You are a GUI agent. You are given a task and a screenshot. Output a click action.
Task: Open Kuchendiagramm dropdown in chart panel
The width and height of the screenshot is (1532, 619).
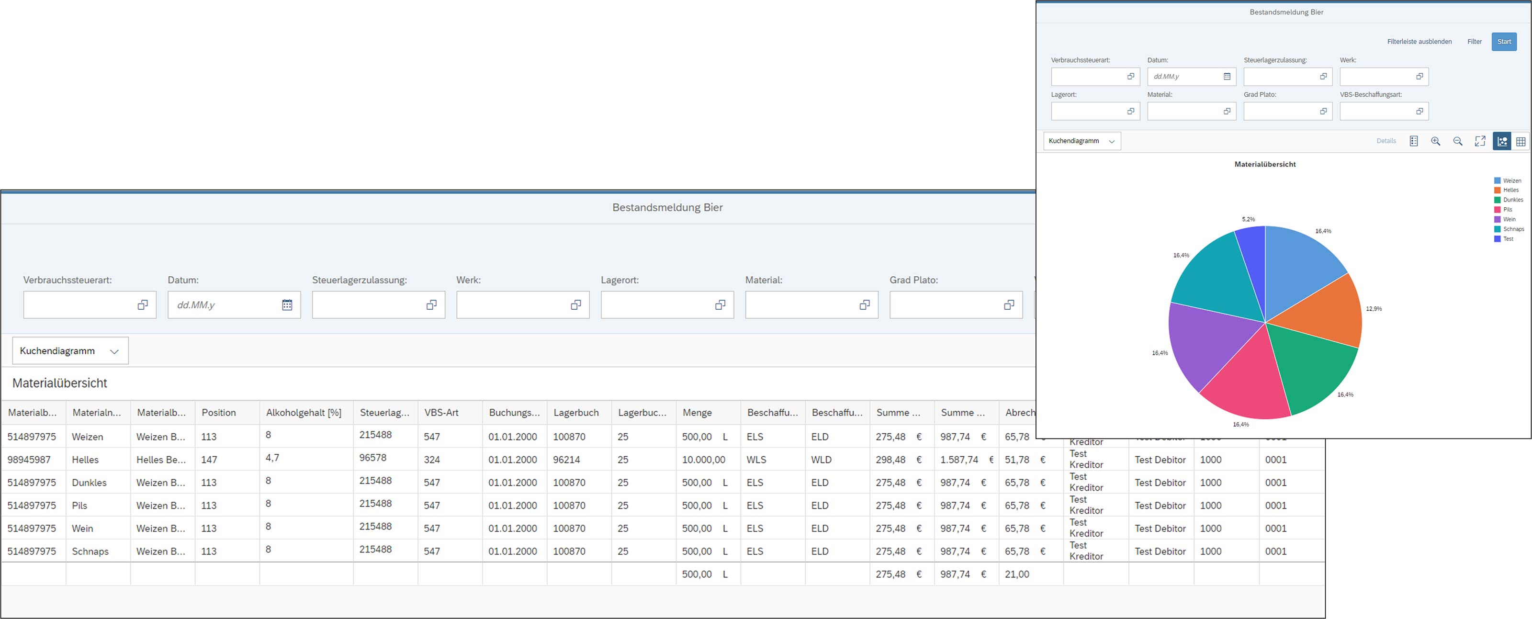pos(1082,141)
